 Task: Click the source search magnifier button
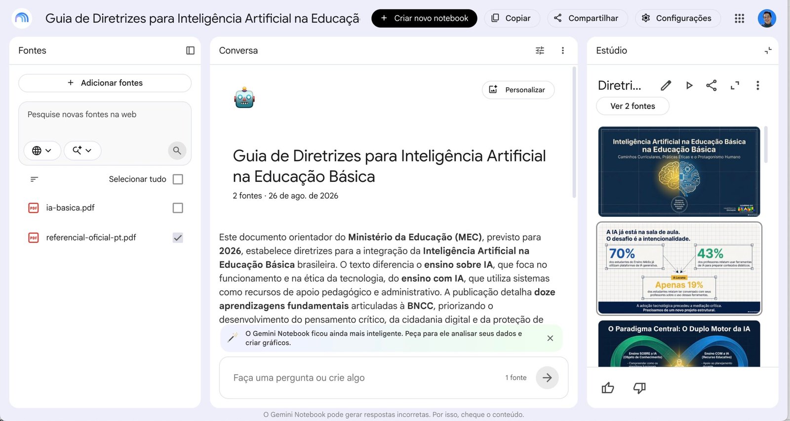(x=177, y=150)
